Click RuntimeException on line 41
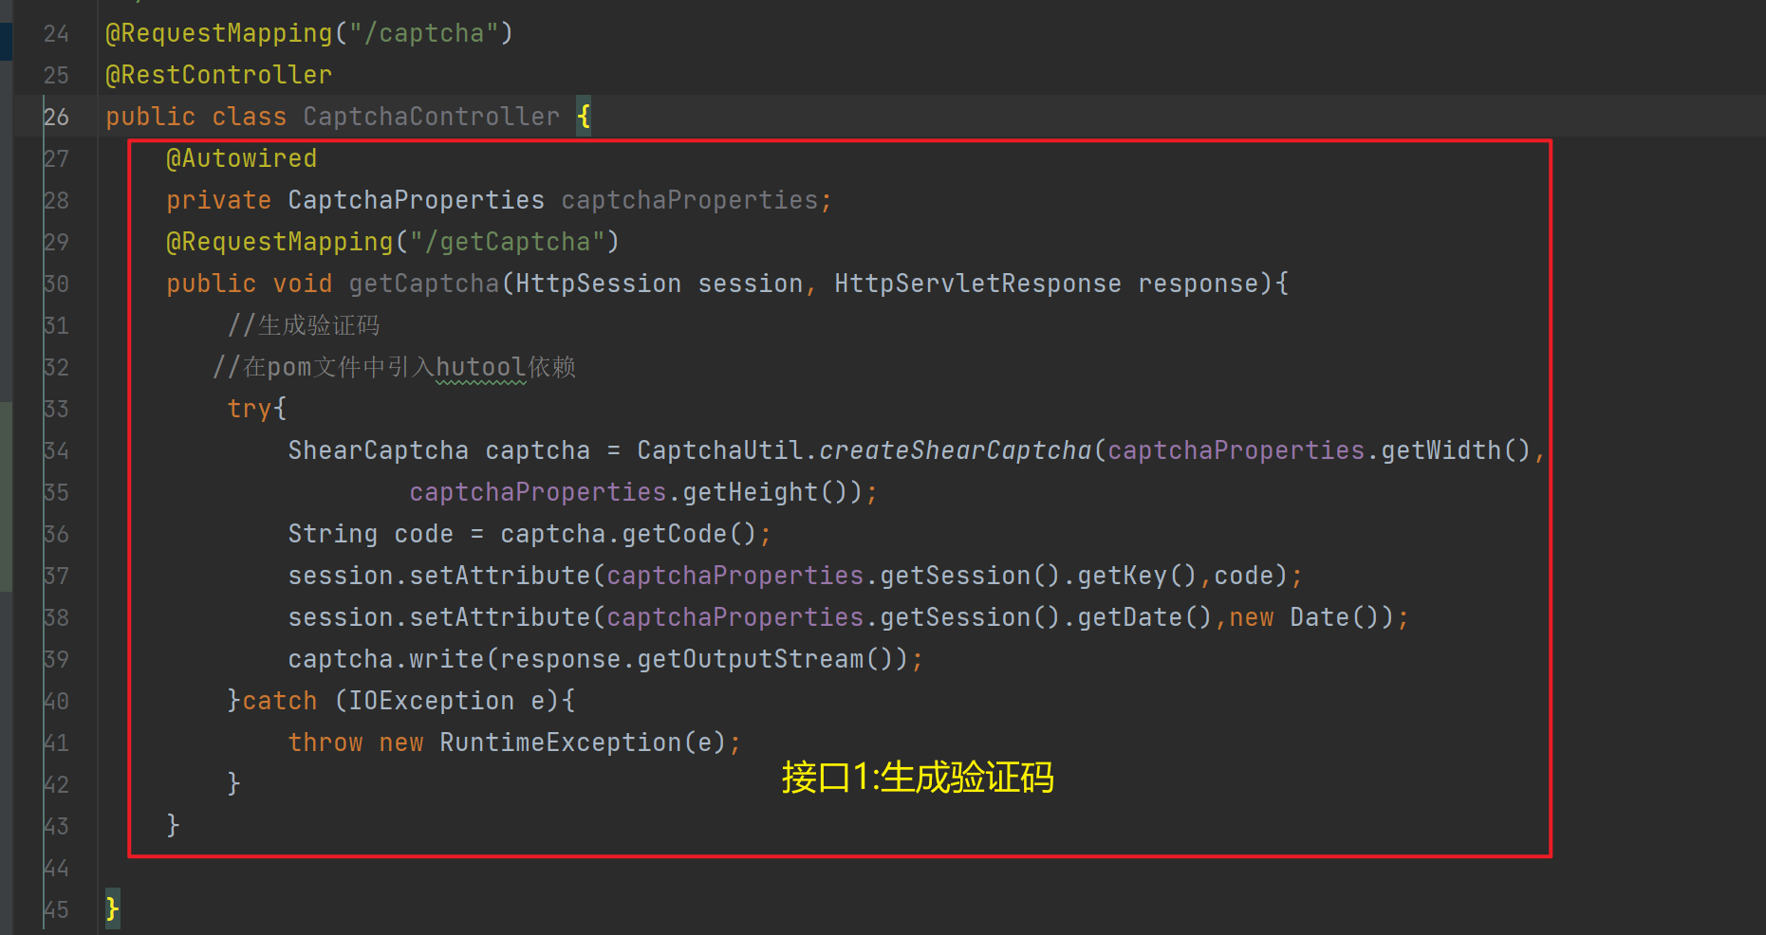 [x=561, y=742]
